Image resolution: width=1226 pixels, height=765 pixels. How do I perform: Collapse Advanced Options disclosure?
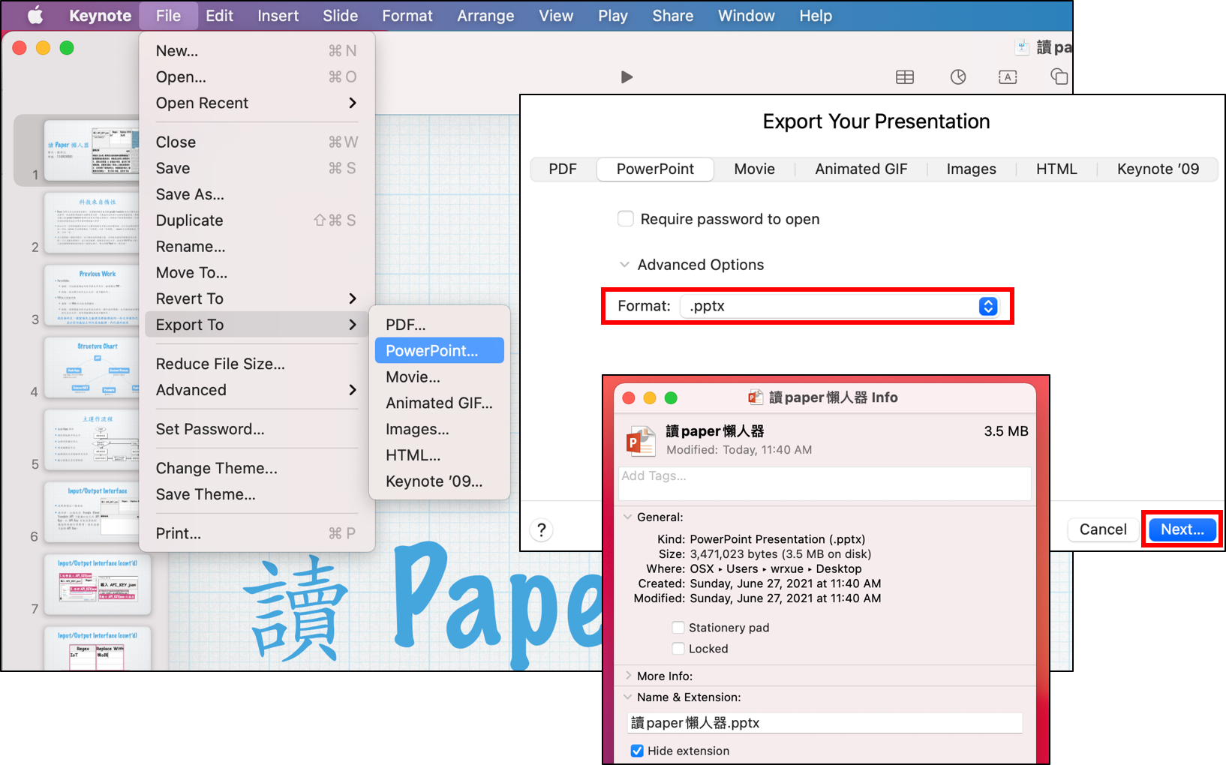coord(624,265)
